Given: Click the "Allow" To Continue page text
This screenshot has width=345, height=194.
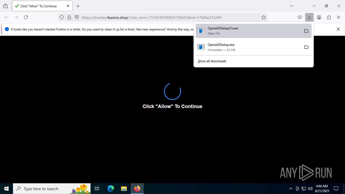Looking at the screenshot, I should (x=172, y=106).
